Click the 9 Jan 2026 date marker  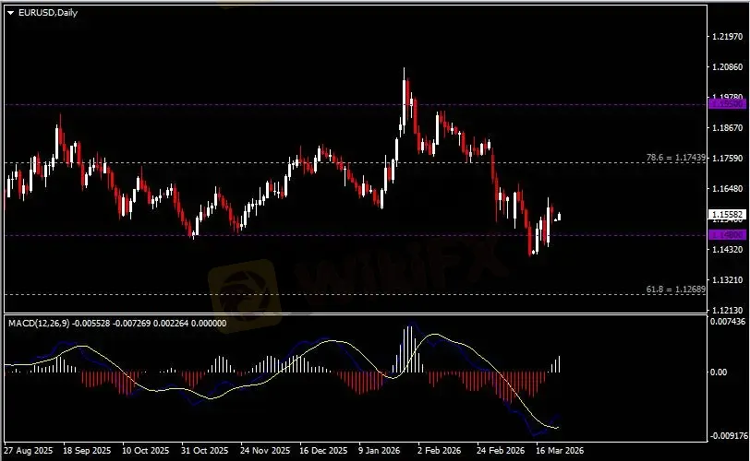(x=381, y=453)
